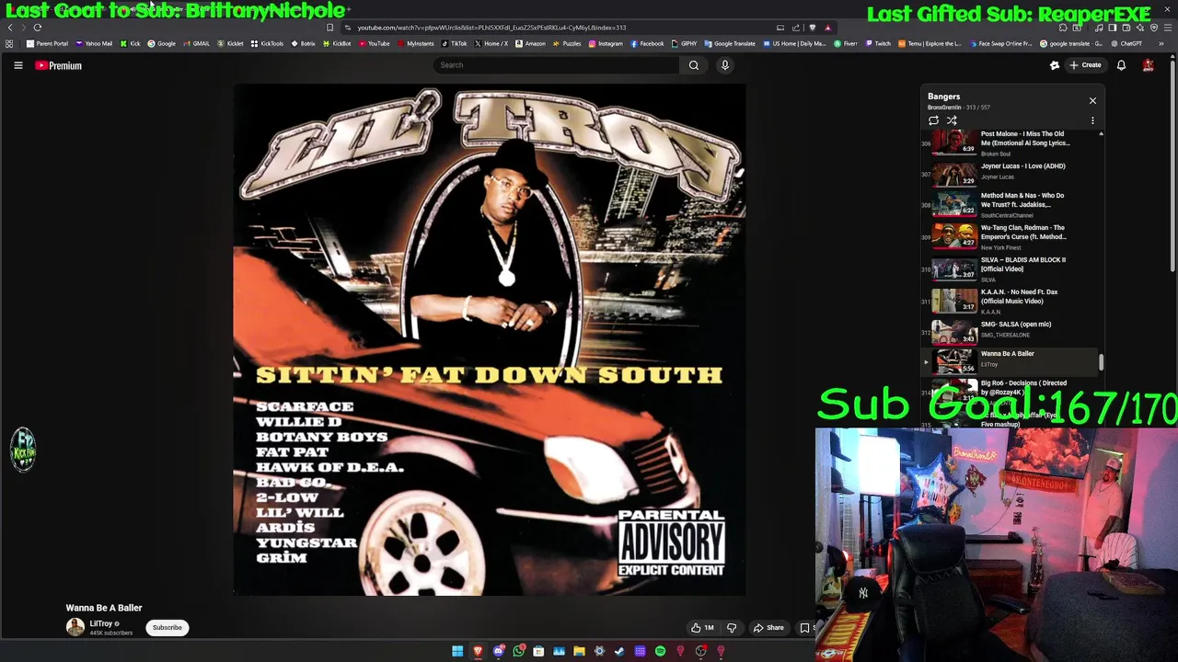The width and height of the screenshot is (1178, 662).
Task: Share the Wanna Be A Baller video
Action: tap(768, 628)
